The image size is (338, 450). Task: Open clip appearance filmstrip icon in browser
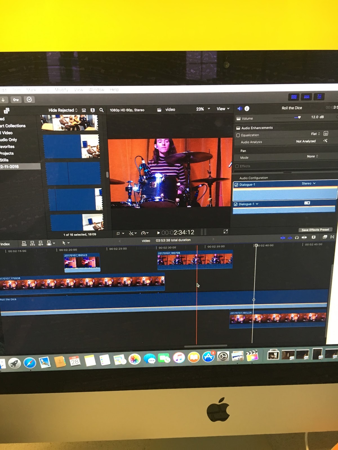92,110
